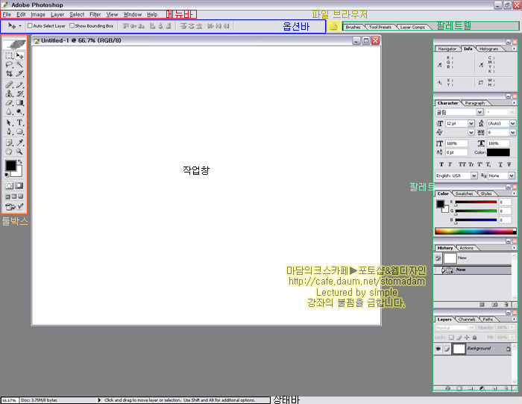
Task: Select the Move tool in toolbox
Action: (x=19, y=56)
